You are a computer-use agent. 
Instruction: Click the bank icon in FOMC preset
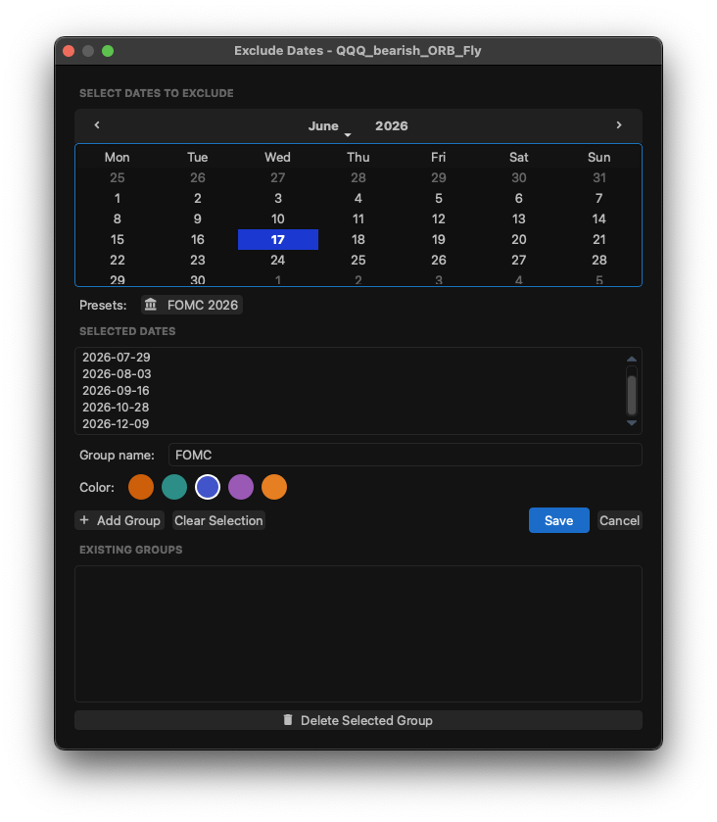tap(151, 305)
